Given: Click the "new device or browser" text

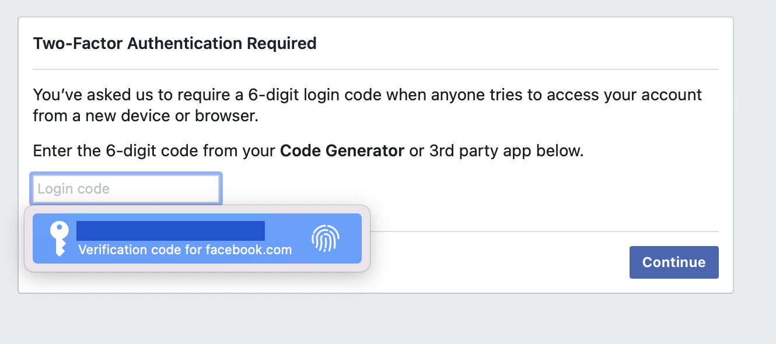Looking at the screenshot, I should 171,115.
